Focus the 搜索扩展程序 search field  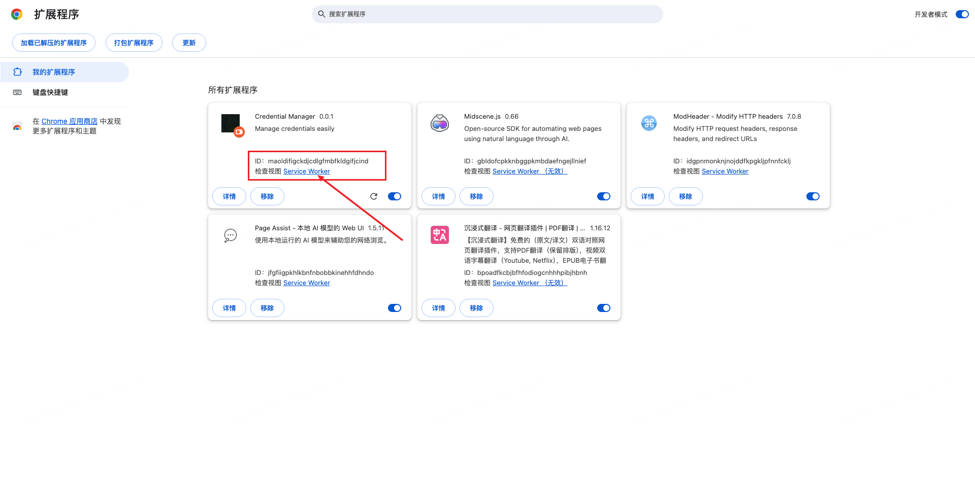(487, 14)
